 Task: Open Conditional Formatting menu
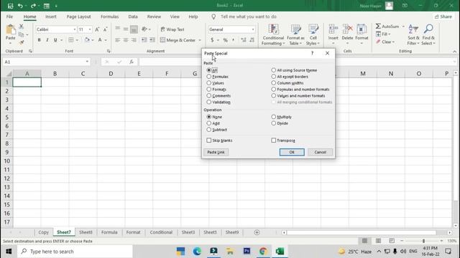273,35
